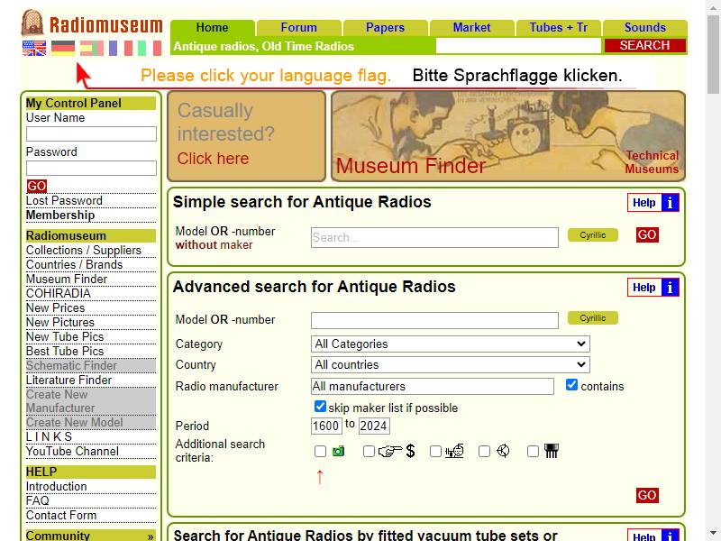The width and height of the screenshot is (721, 541).
Task: Open the Home tab
Action: [212, 28]
